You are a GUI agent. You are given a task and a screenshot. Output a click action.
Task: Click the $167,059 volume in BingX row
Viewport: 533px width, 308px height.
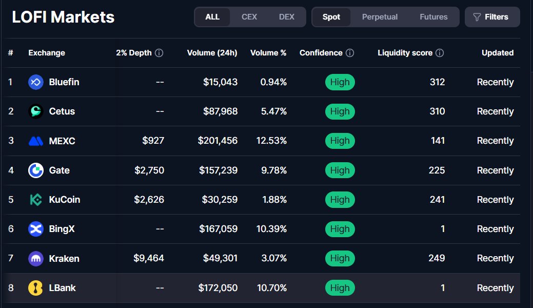(x=218, y=229)
